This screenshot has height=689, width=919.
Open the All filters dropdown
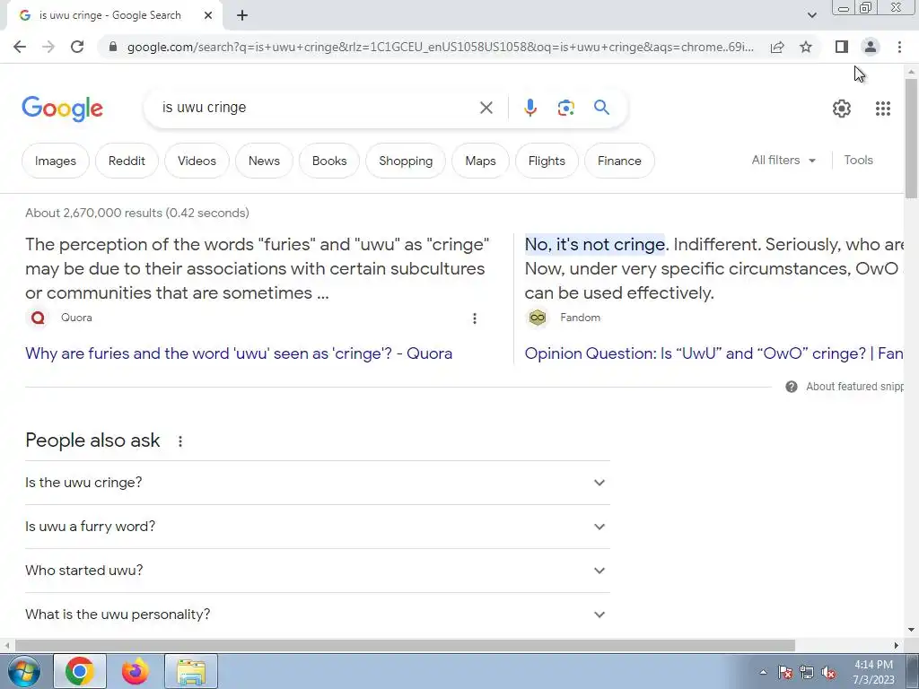pos(783,160)
